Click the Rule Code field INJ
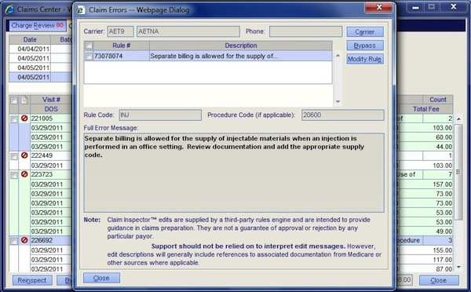The width and height of the screenshot is (471, 292). pos(160,115)
